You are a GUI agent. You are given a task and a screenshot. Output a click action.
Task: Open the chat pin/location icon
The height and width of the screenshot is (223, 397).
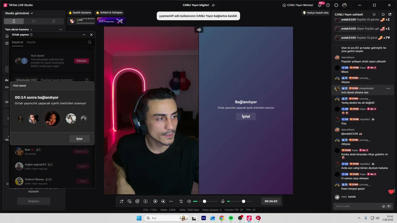point(374,14)
